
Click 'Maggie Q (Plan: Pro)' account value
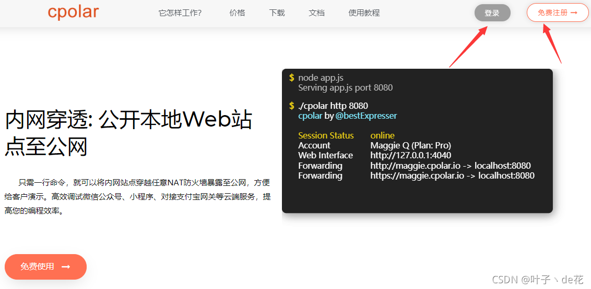410,145
